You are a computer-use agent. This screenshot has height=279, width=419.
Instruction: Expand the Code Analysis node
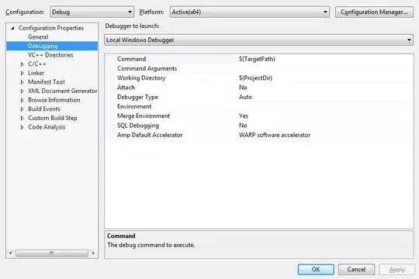[x=23, y=127]
